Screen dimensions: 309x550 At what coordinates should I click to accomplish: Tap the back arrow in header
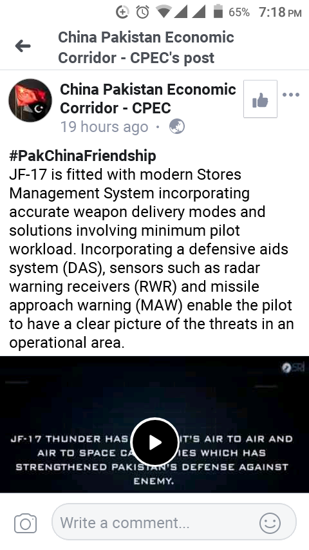tap(23, 46)
